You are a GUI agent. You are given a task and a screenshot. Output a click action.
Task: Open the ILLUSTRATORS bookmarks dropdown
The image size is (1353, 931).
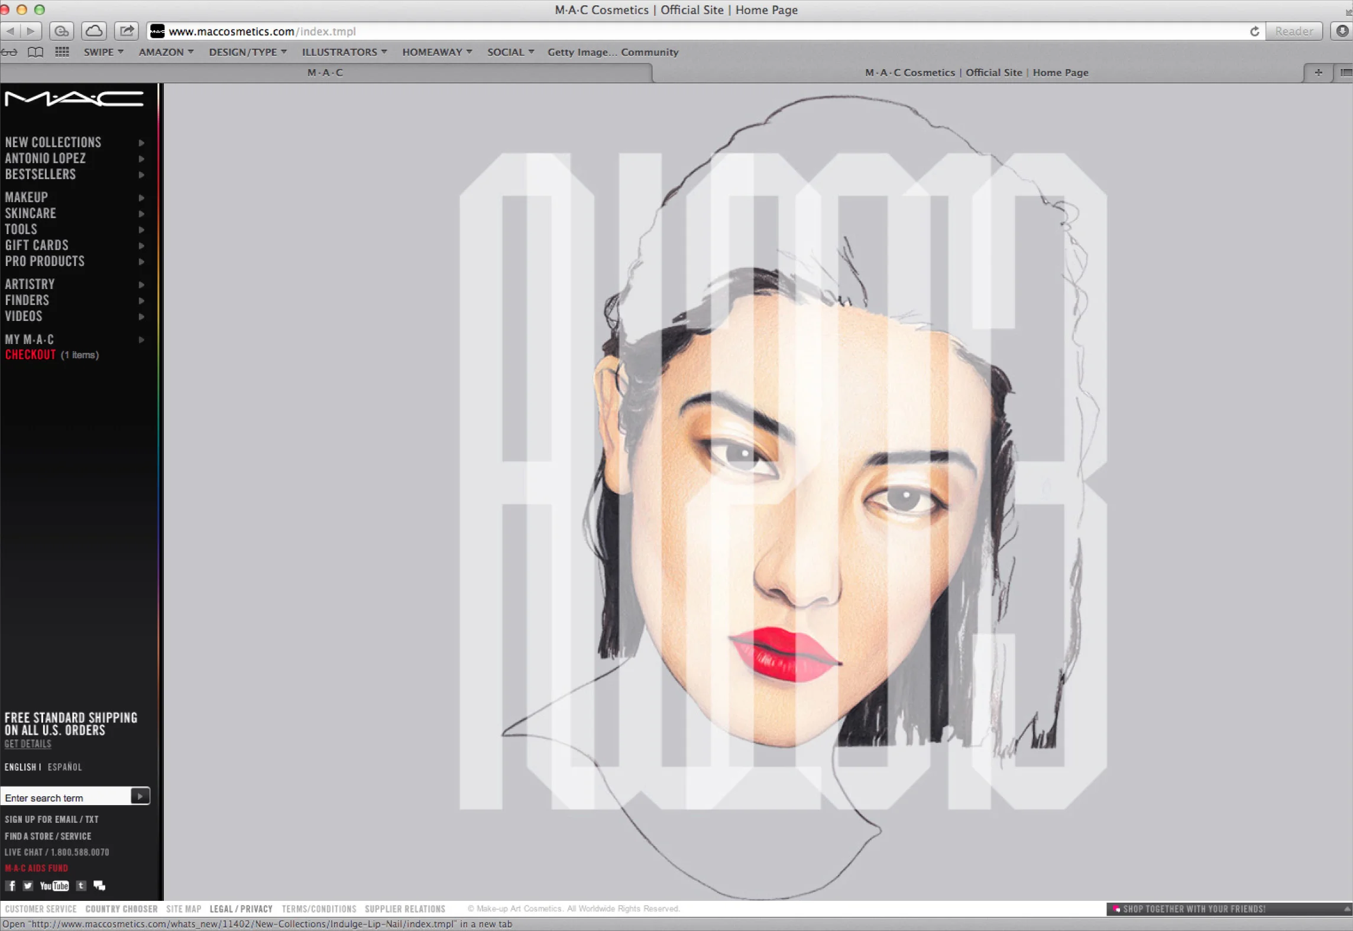[345, 52]
